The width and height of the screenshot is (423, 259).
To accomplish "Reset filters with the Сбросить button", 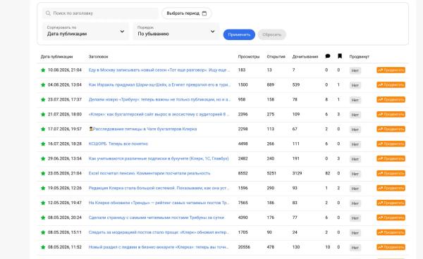I will (271, 34).
